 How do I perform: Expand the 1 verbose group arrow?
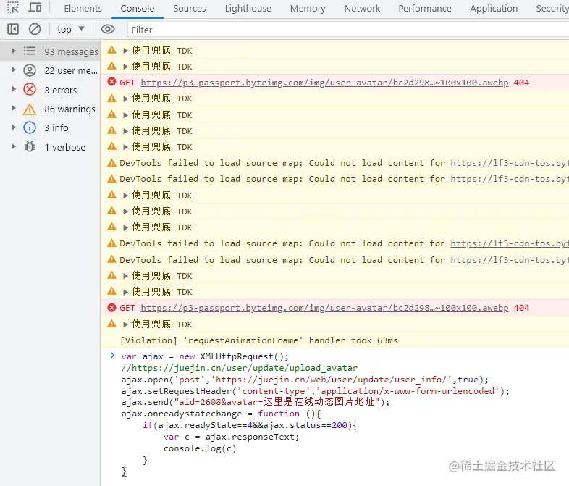pyautogui.click(x=14, y=146)
